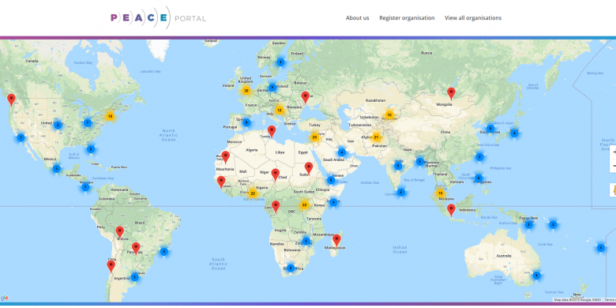
Task: Click the Hudson Bay label
Action: coord(83,63)
